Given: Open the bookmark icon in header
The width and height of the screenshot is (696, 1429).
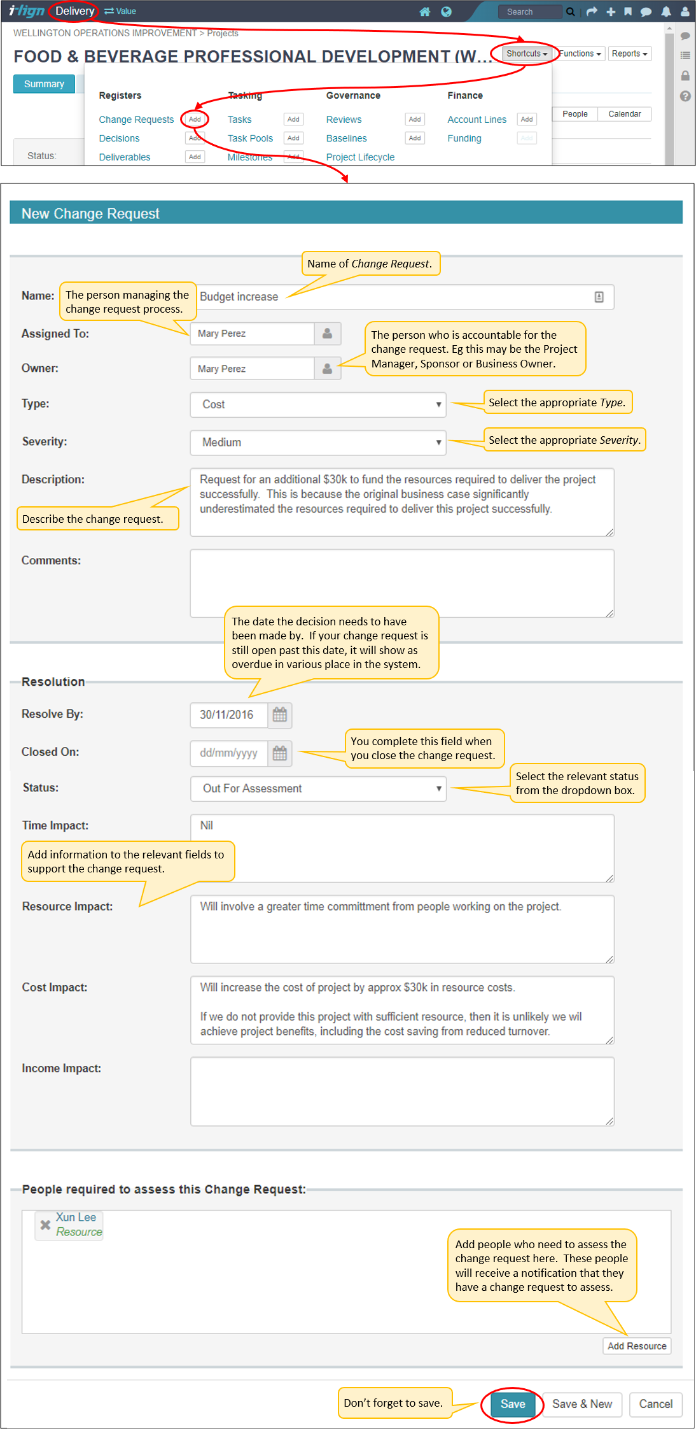Looking at the screenshot, I should (628, 11).
